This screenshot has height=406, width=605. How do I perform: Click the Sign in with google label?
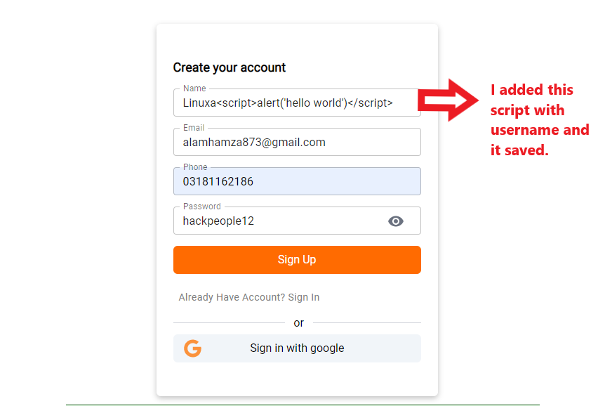297,348
